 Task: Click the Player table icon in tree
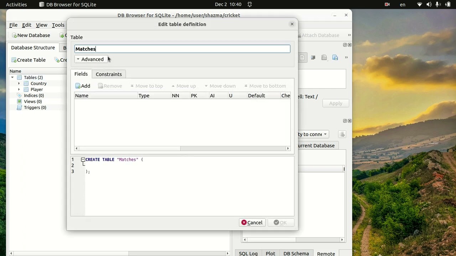26,90
